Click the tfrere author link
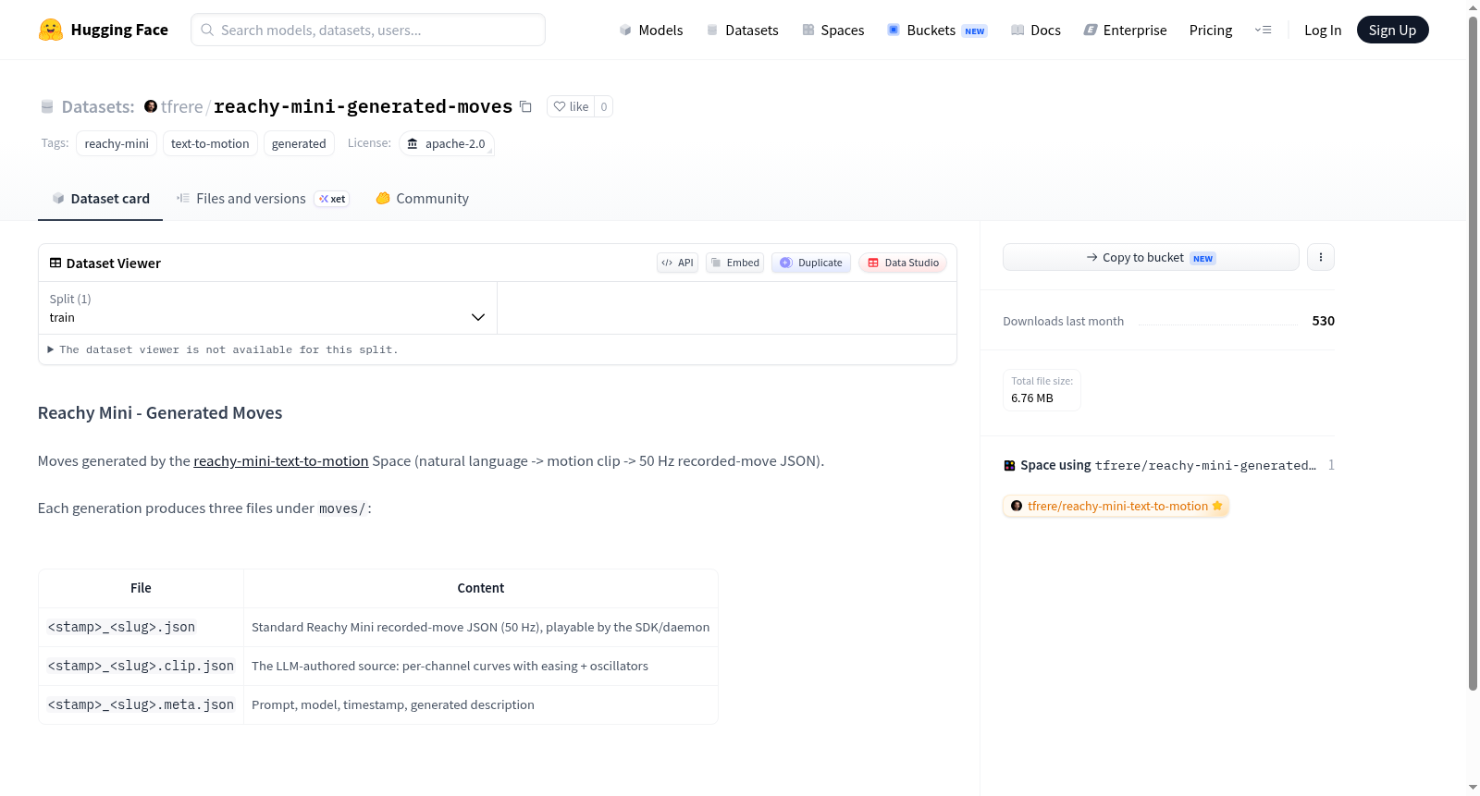The width and height of the screenshot is (1480, 796). coord(181,106)
